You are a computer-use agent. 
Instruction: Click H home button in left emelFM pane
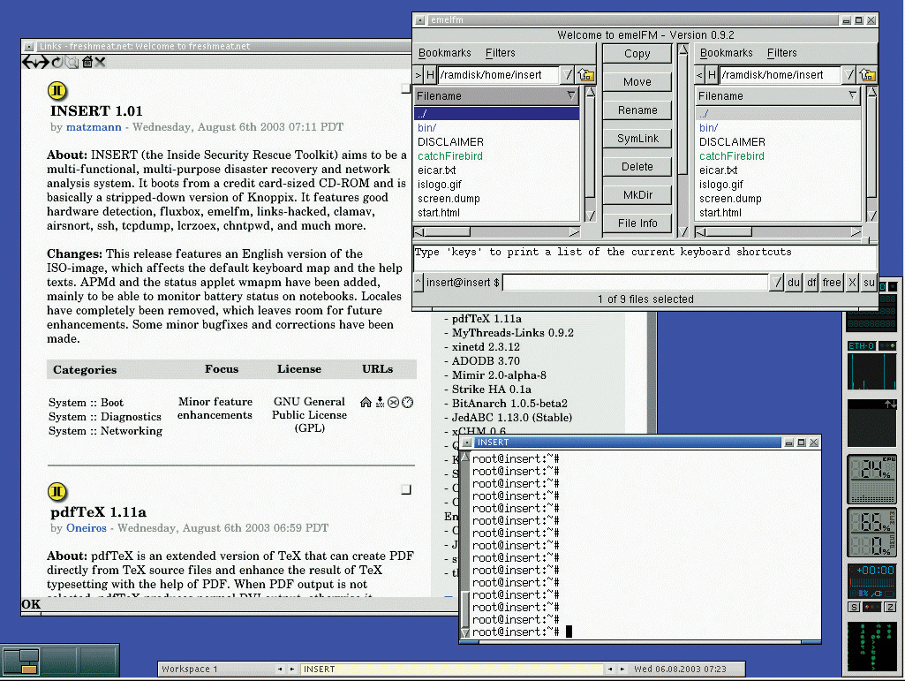point(431,74)
